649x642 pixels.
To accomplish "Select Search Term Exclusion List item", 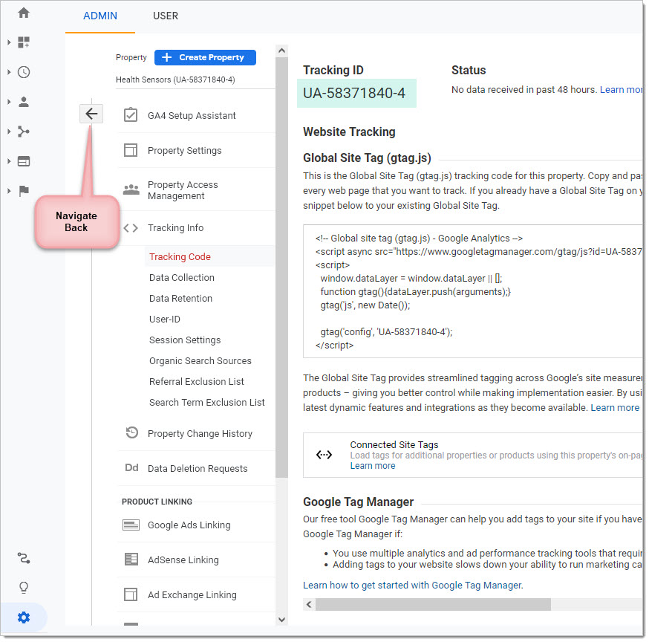I will pos(207,402).
